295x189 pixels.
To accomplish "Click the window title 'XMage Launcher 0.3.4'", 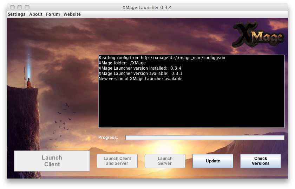I will coord(147,7).
